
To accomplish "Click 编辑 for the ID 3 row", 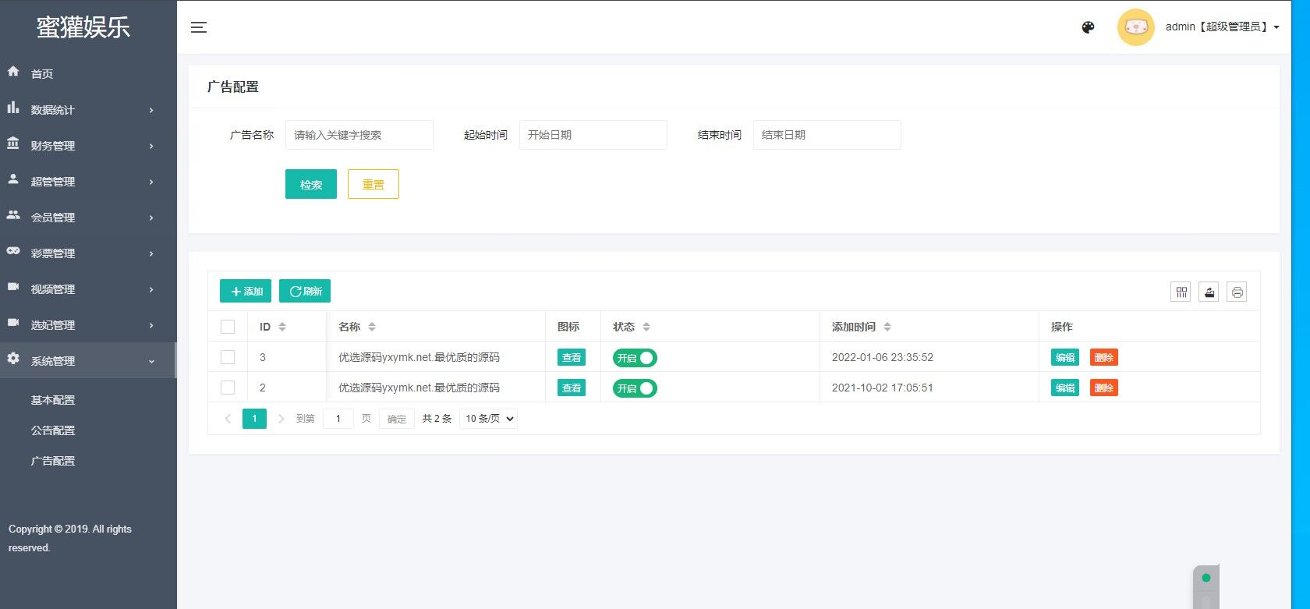I will [1065, 357].
